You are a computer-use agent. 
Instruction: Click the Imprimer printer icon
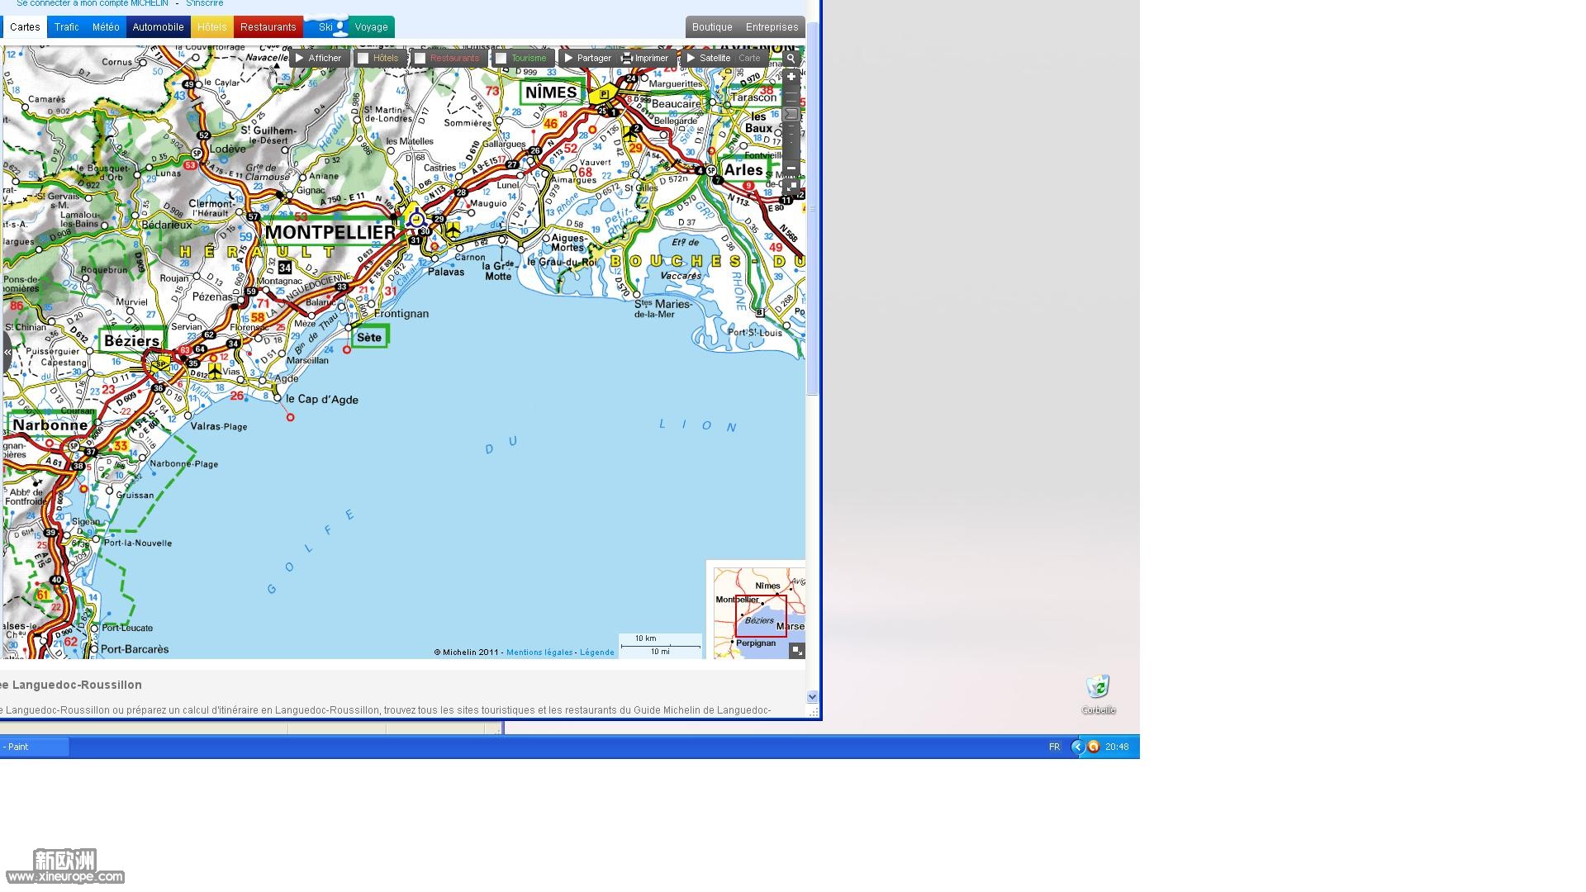pos(627,59)
